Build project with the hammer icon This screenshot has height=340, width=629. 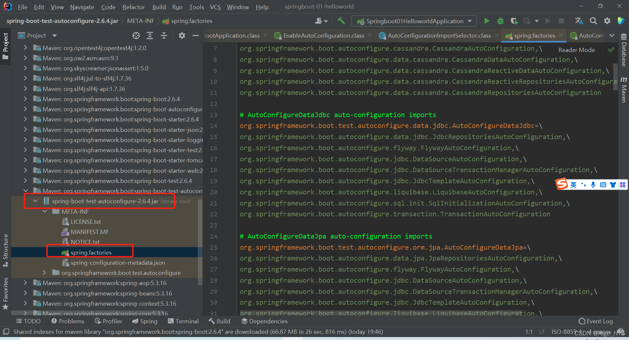(341, 21)
